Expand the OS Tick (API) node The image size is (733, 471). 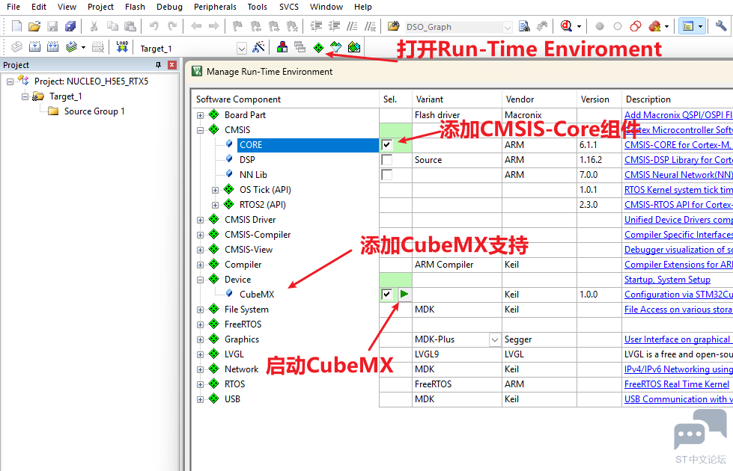point(215,190)
